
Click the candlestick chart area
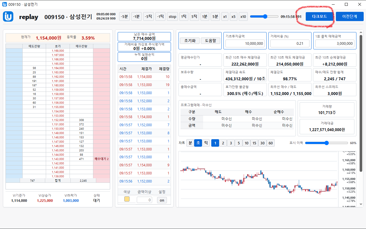pyautogui.click(x=258, y=179)
